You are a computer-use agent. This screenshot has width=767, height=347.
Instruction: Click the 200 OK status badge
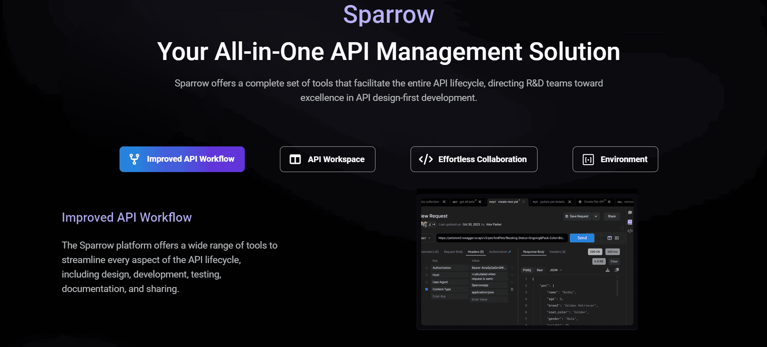[595, 252]
